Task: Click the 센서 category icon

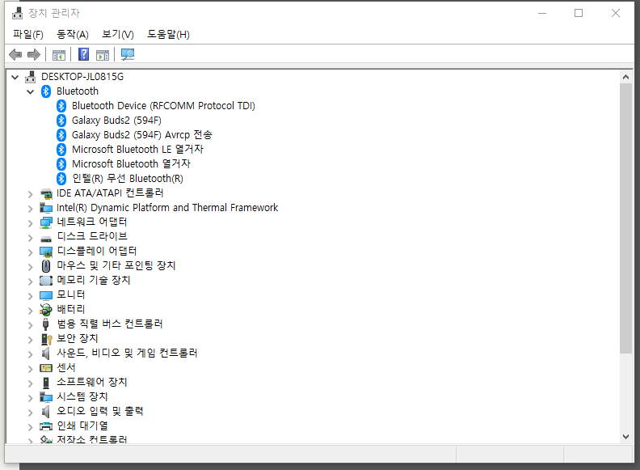Action: point(46,368)
